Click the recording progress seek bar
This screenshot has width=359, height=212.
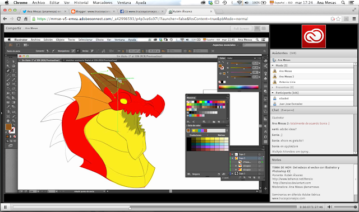(155, 207)
